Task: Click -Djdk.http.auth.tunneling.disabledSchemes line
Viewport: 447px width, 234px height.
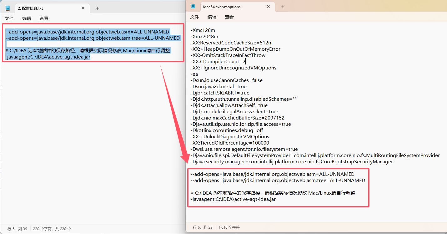Action: click(244, 99)
